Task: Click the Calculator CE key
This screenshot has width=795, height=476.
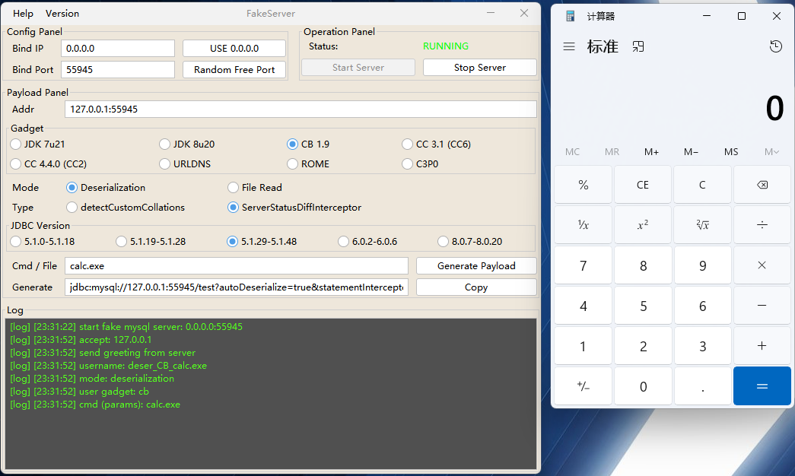Action: (x=643, y=185)
